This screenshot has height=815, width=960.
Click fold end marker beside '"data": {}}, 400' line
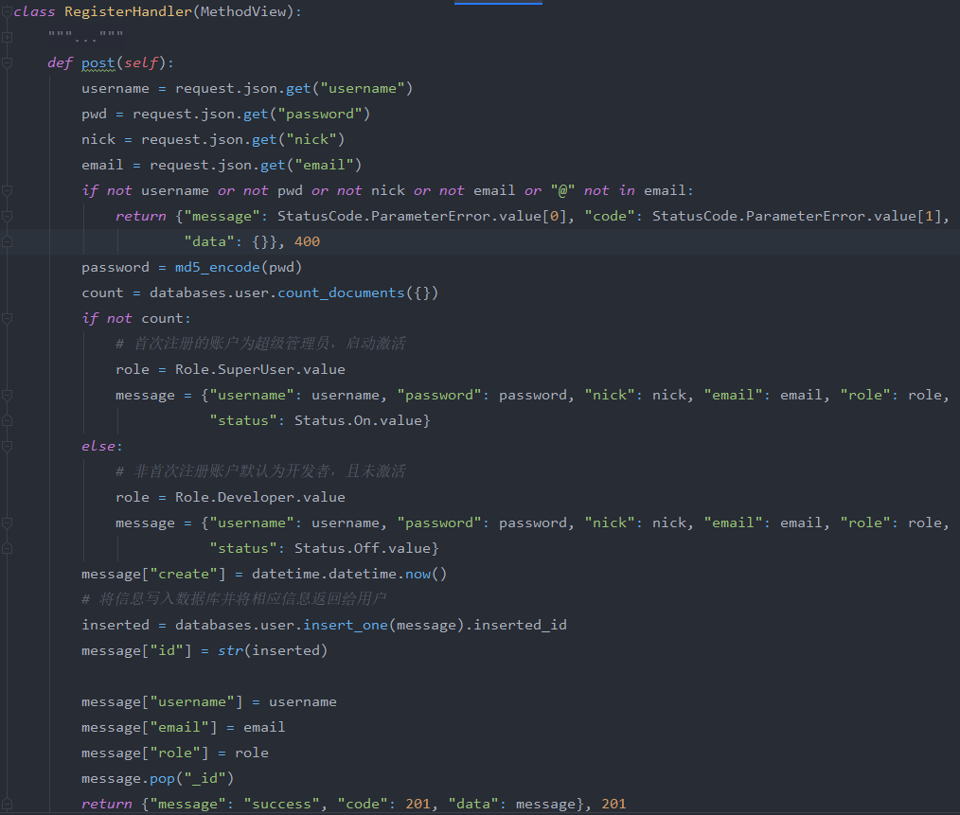click(x=7, y=242)
